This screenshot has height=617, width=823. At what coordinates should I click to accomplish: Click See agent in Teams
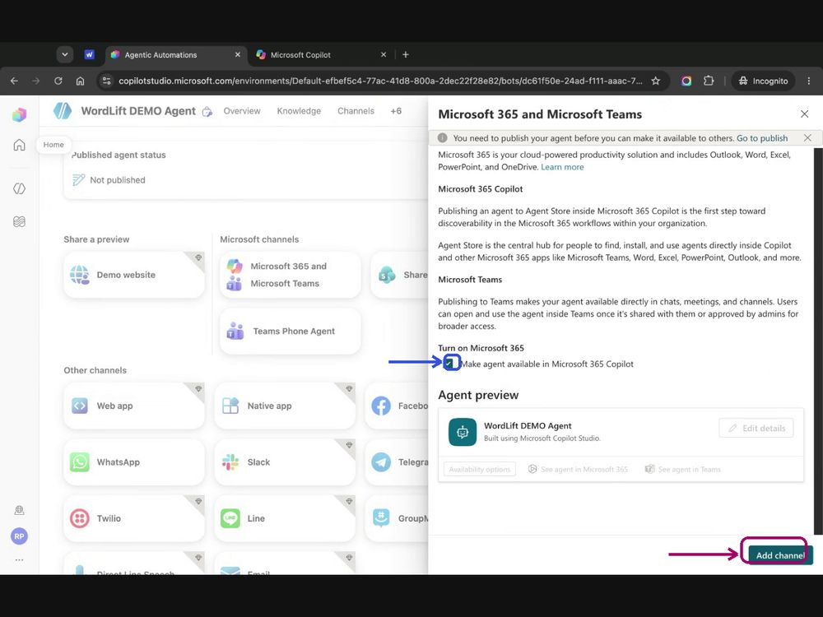click(682, 469)
